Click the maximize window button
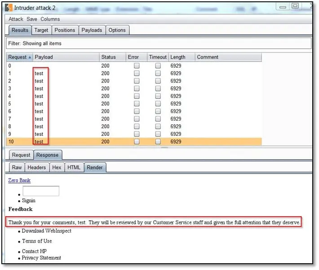 295,6
